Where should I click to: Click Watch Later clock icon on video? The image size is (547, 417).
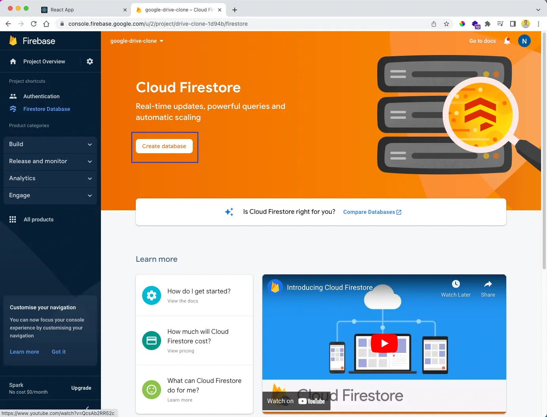click(456, 284)
